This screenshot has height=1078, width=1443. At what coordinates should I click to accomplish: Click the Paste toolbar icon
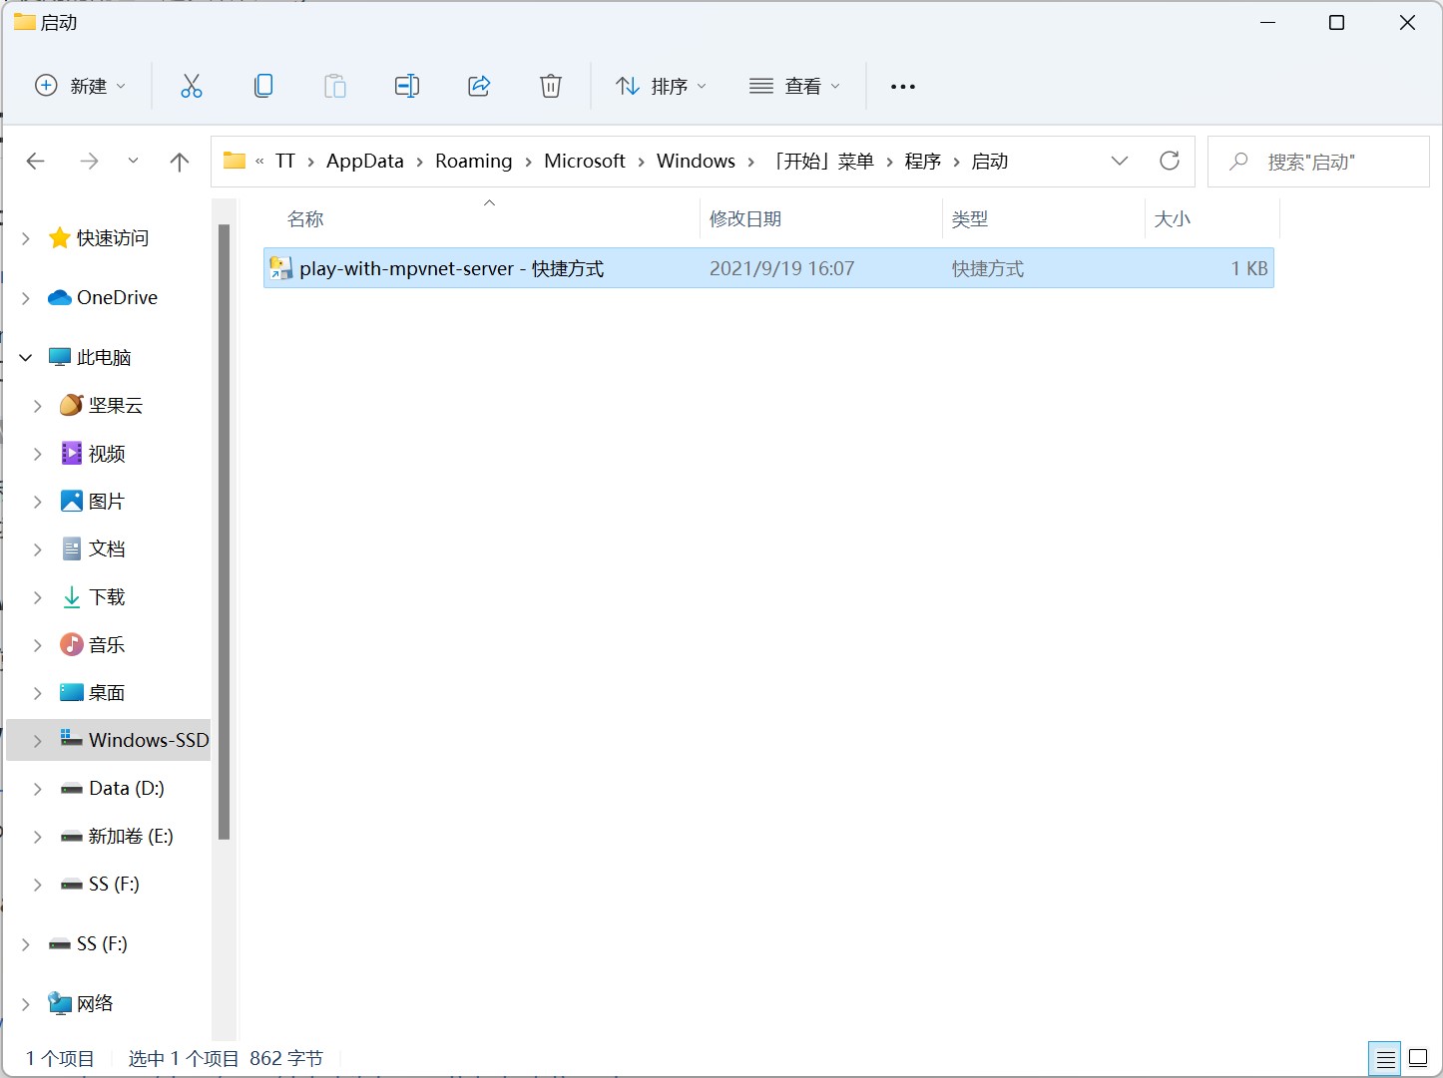coord(335,86)
